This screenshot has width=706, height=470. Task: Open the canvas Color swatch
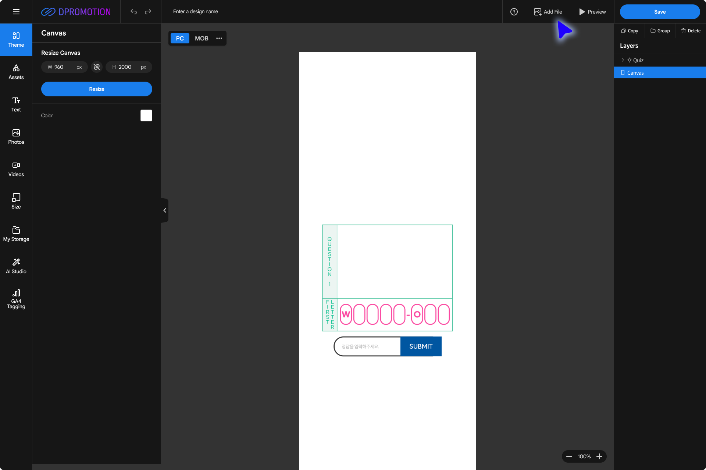click(146, 115)
